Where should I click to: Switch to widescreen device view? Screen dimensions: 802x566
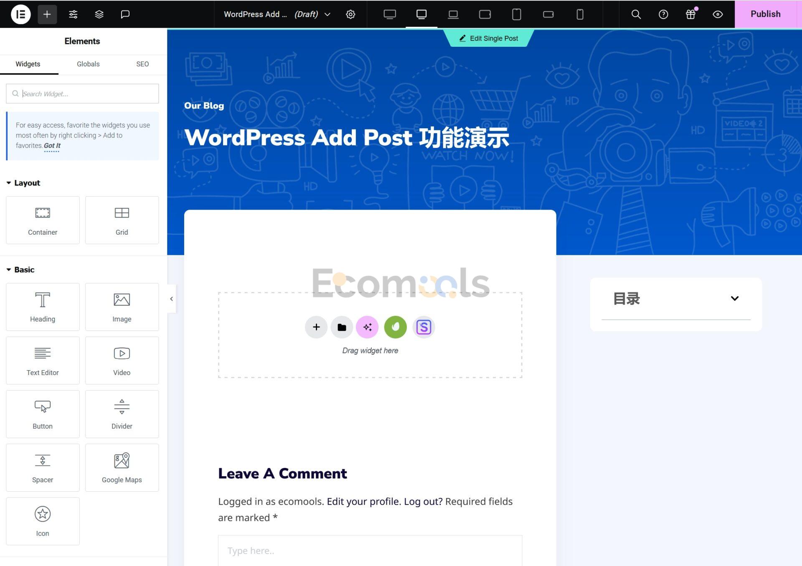pyautogui.click(x=390, y=14)
